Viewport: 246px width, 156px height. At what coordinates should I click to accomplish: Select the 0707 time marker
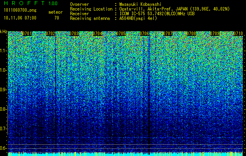point(168,34)
